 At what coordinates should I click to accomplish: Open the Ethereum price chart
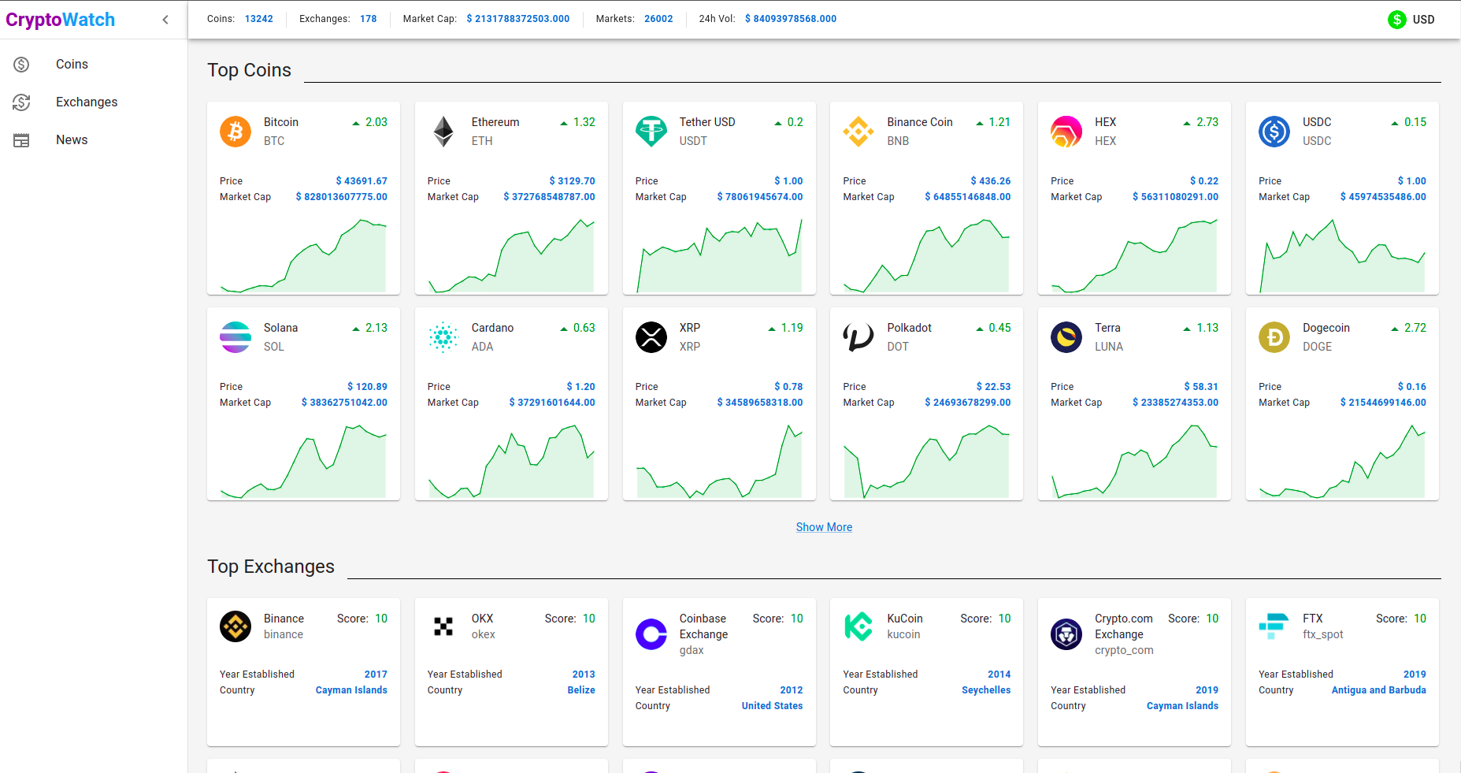coord(511,256)
